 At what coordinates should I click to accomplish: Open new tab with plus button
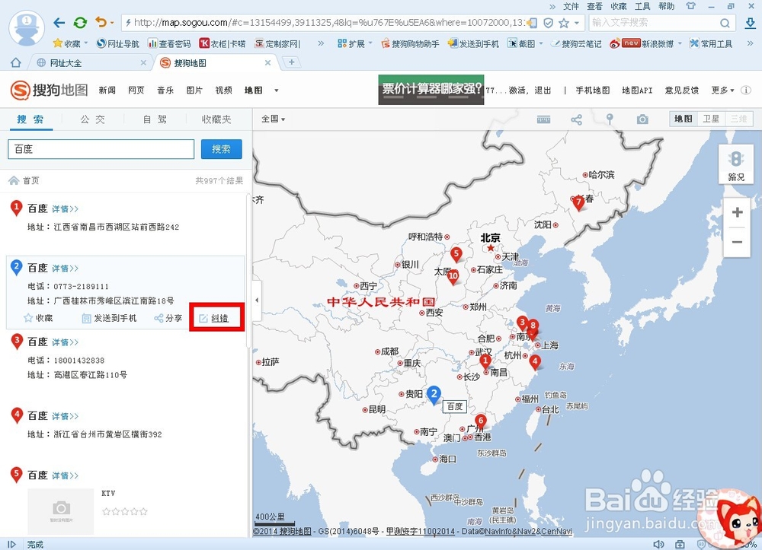pos(292,62)
